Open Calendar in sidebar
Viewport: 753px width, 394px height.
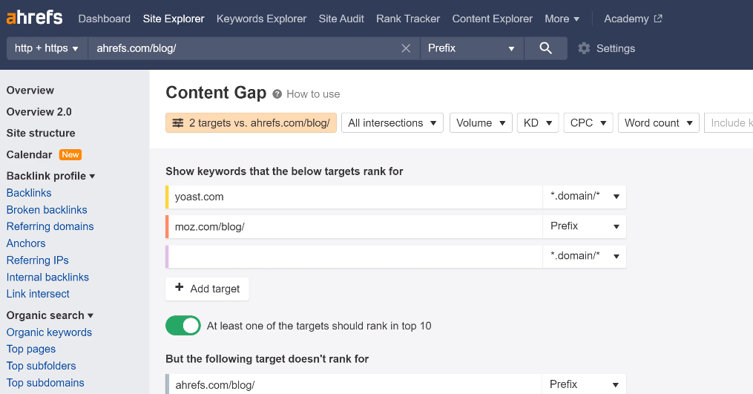pyautogui.click(x=29, y=155)
